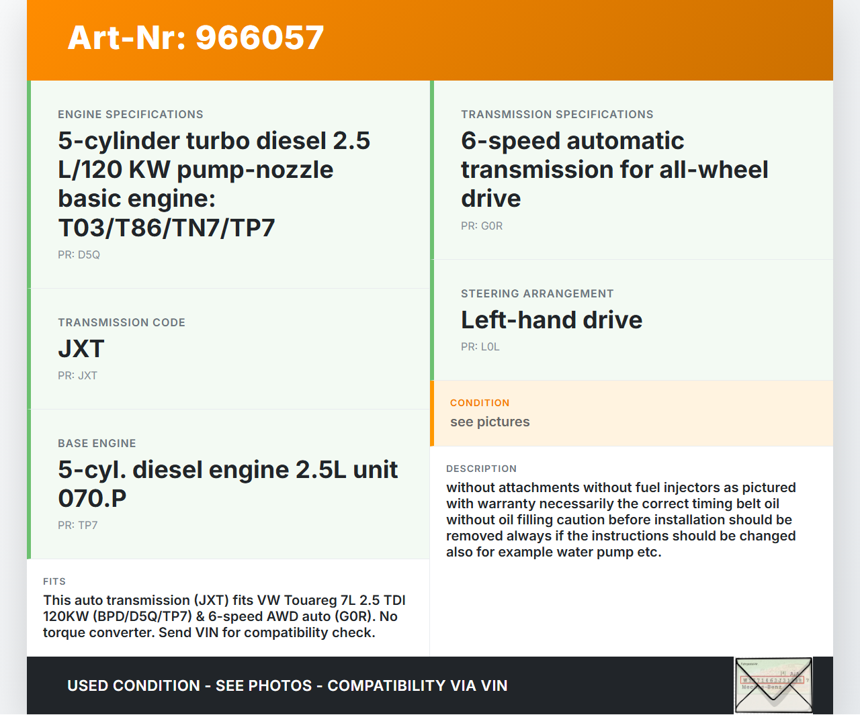Click the PR: D5Q code label
860x715 pixels.
pos(79,255)
